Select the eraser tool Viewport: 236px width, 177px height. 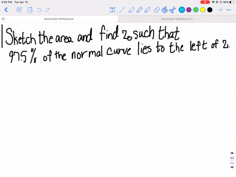pyautogui.click(x=157, y=10)
